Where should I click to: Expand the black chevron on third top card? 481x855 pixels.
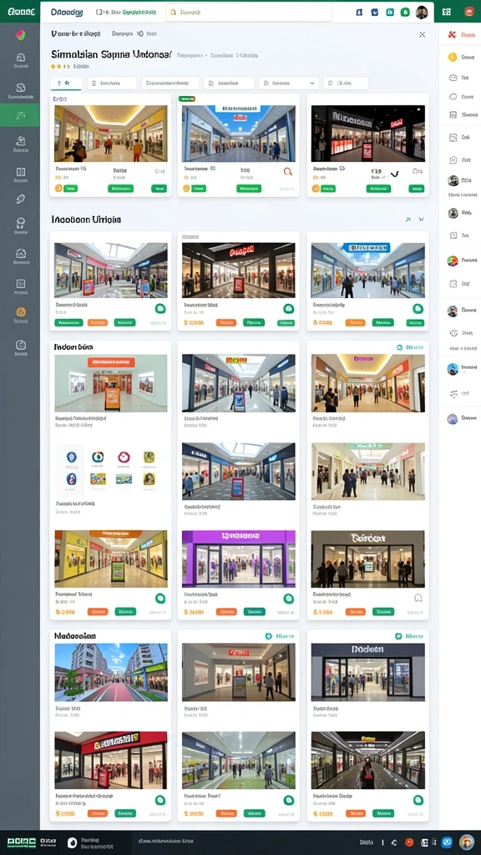[x=394, y=174]
